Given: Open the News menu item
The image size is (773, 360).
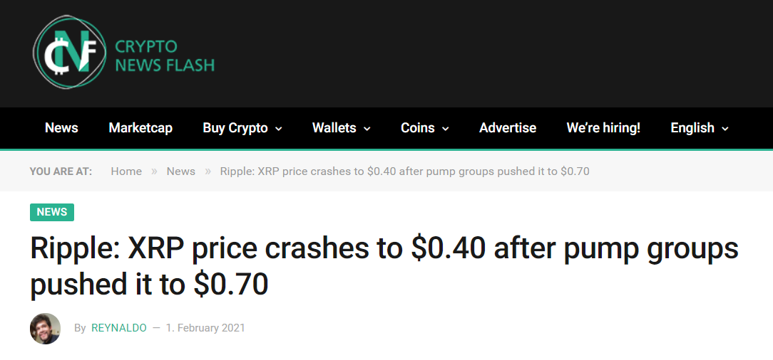Looking at the screenshot, I should click(x=61, y=128).
